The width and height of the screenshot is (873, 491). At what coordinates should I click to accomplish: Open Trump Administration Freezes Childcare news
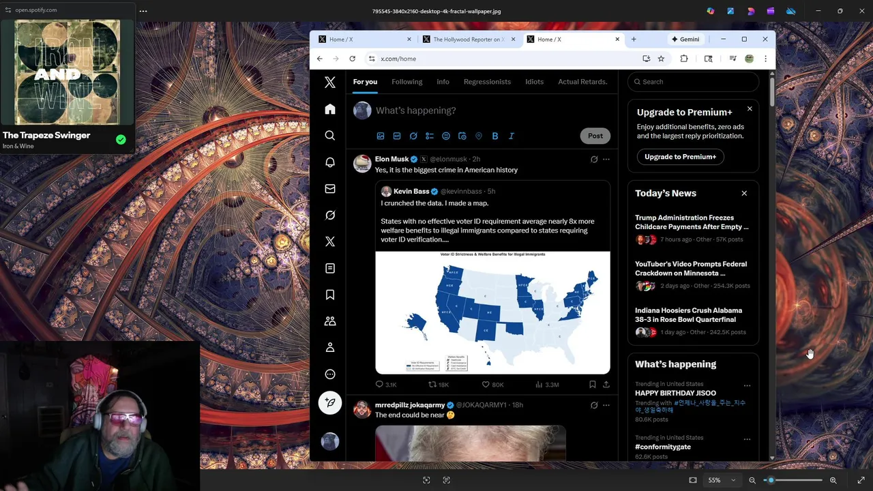pyautogui.click(x=692, y=222)
